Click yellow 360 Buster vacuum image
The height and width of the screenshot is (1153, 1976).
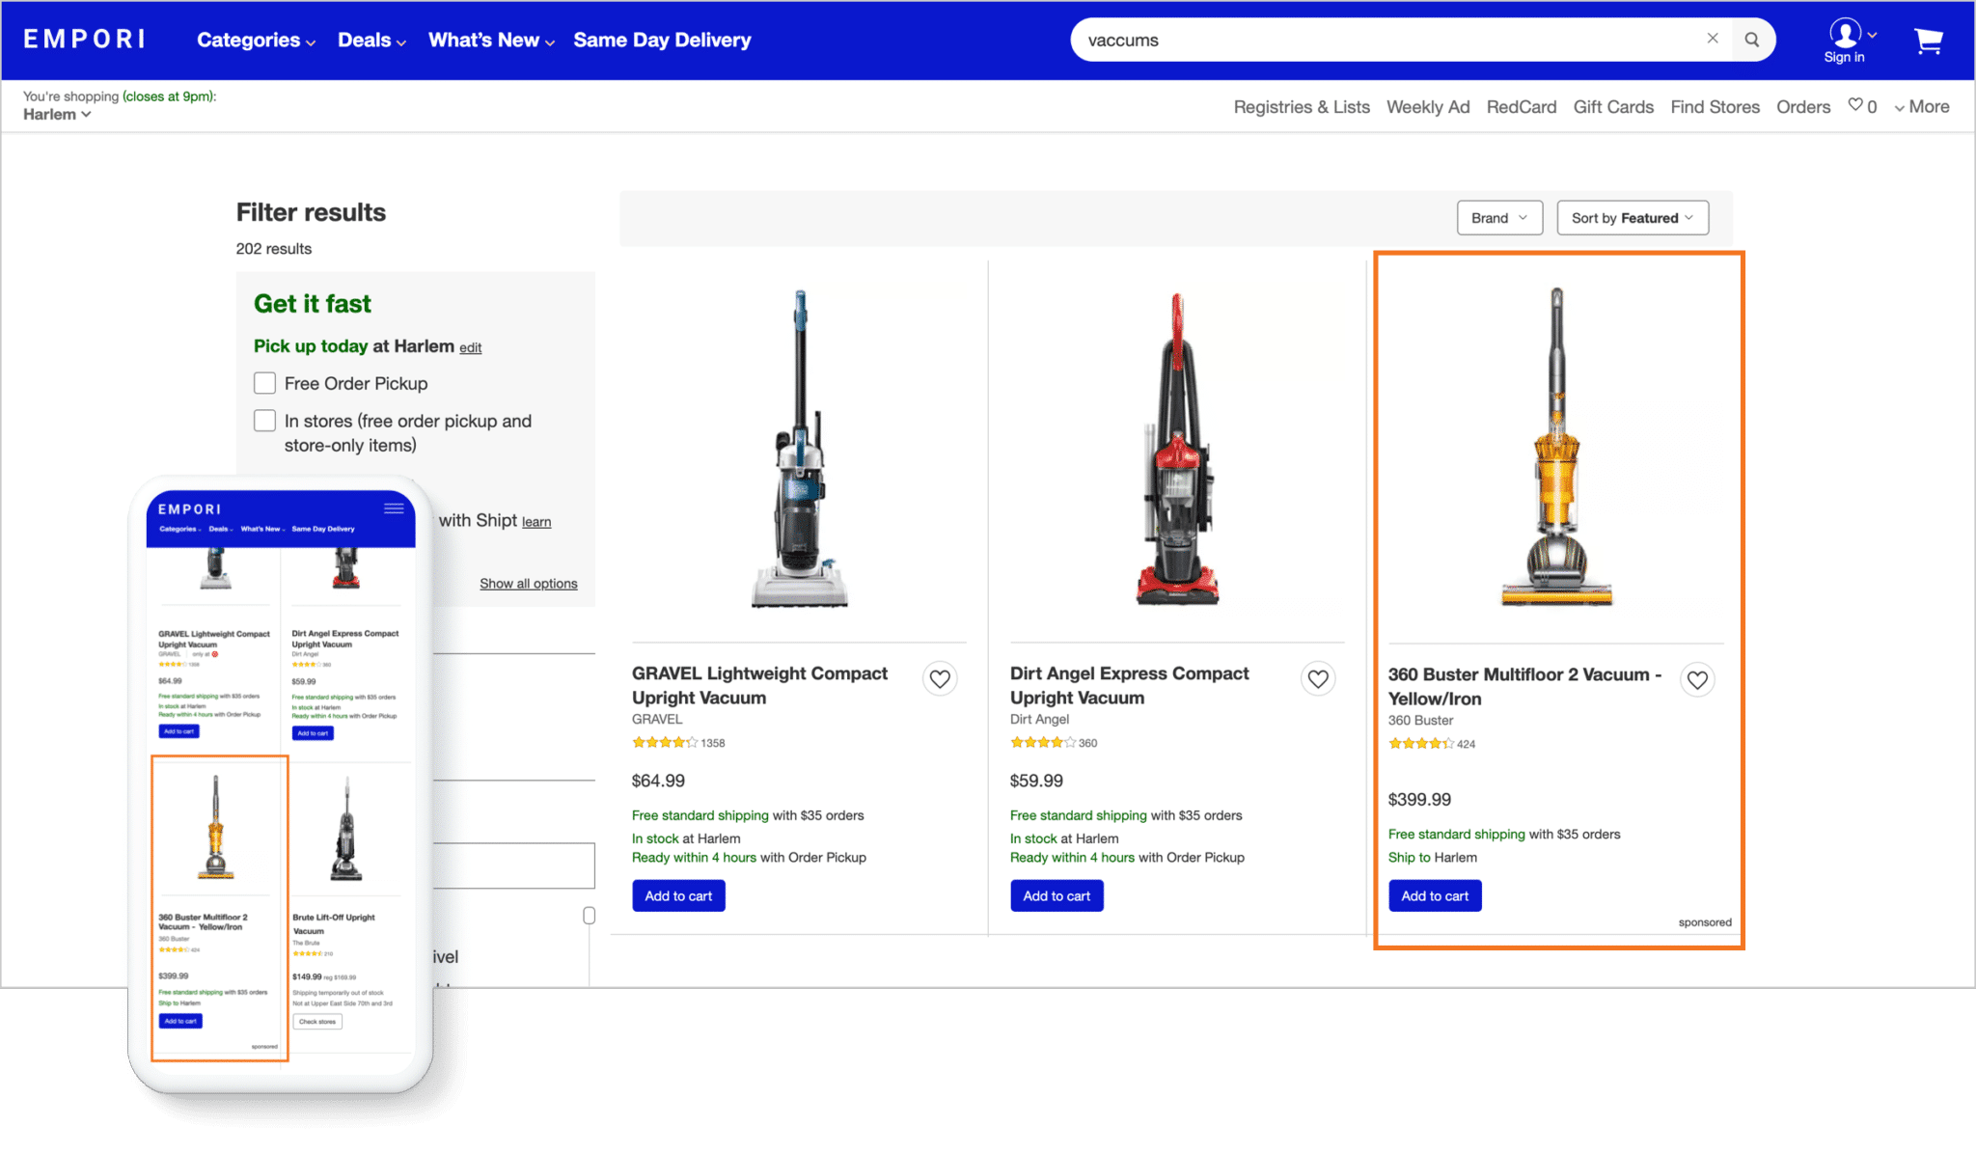pyautogui.click(x=1556, y=447)
